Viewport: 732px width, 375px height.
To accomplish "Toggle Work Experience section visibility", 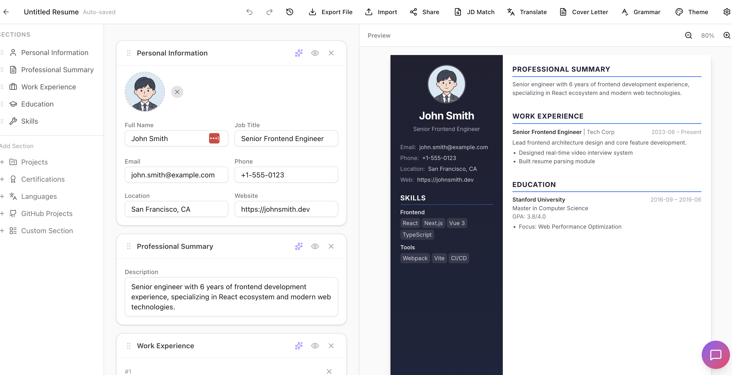I will point(315,346).
